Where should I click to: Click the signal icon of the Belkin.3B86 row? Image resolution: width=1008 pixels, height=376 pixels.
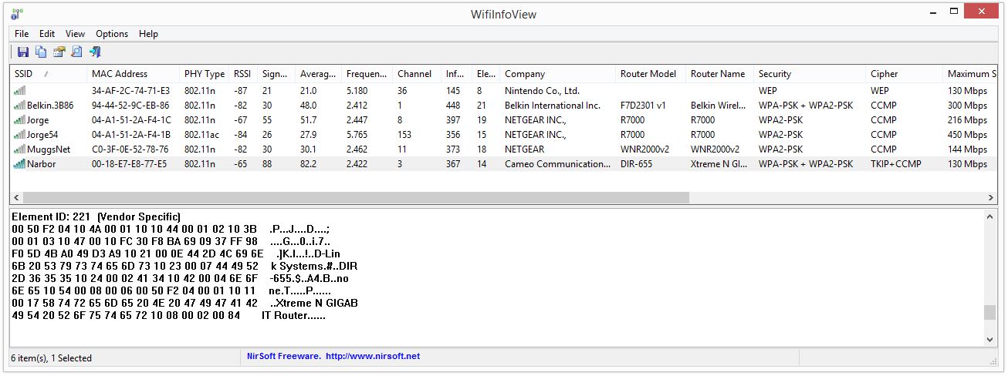pyautogui.click(x=19, y=105)
